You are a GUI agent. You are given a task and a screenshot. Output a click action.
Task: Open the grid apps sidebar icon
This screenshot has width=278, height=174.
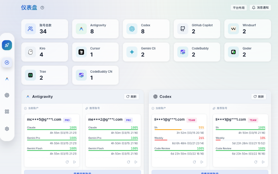[x=7, y=112]
